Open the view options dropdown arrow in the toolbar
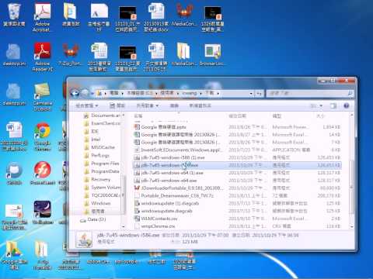The height and width of the screenshot is (279, 373). pyautogui.click(x=321, y=105)
